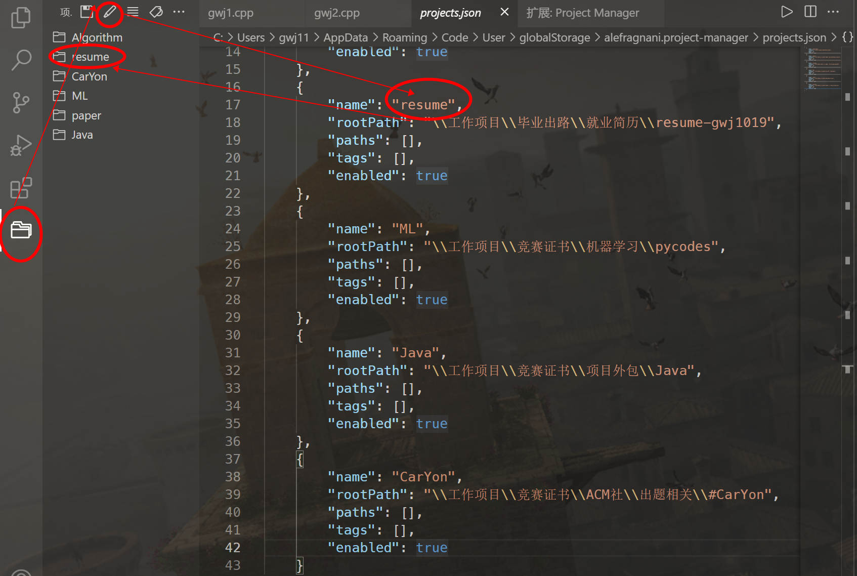Open the Source Control view
The height and width of the screenshot is (576, 857).
coord(21,102)
